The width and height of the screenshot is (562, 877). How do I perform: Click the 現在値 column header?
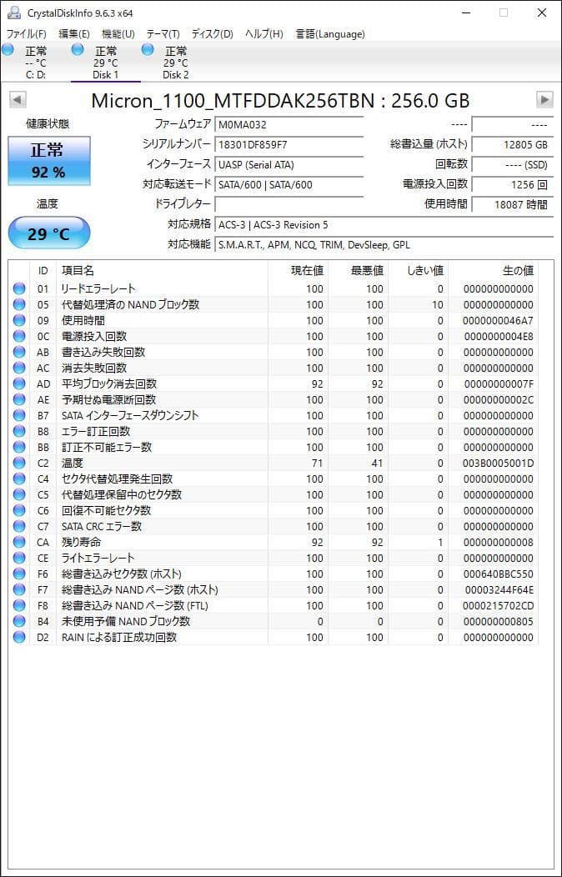tap(298, 271)
